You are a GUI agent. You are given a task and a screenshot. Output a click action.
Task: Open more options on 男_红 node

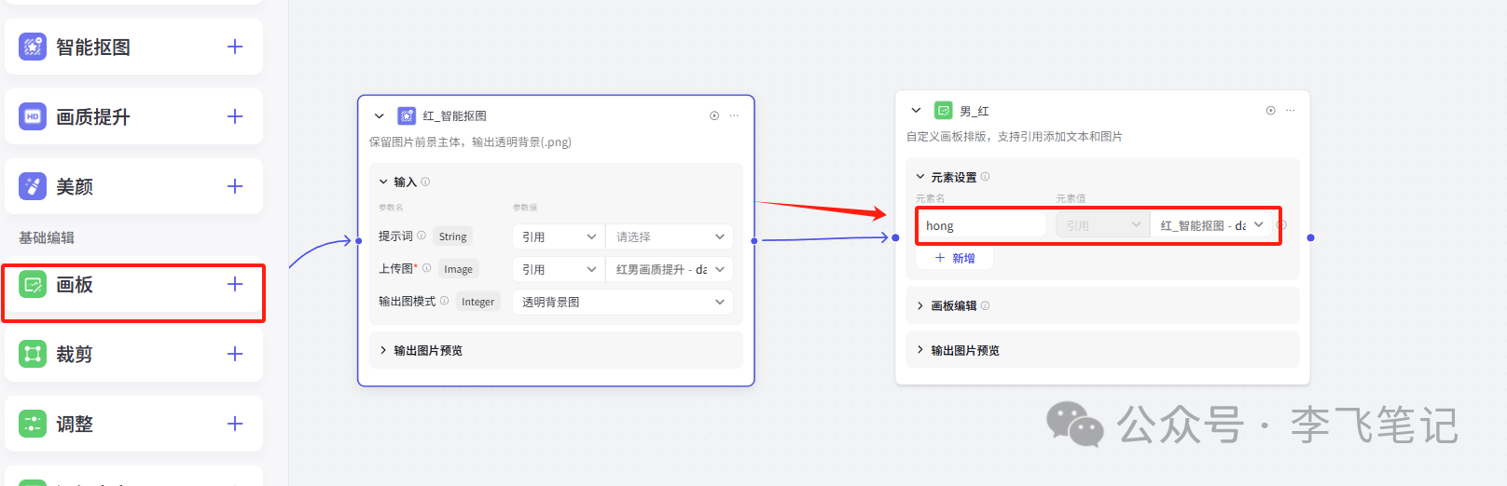pyautogui.click(x=1291, y=110)
